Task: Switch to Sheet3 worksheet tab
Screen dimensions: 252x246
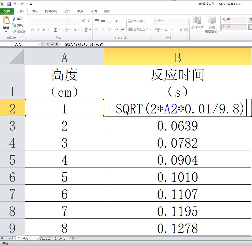Action: tap(60, 238)
